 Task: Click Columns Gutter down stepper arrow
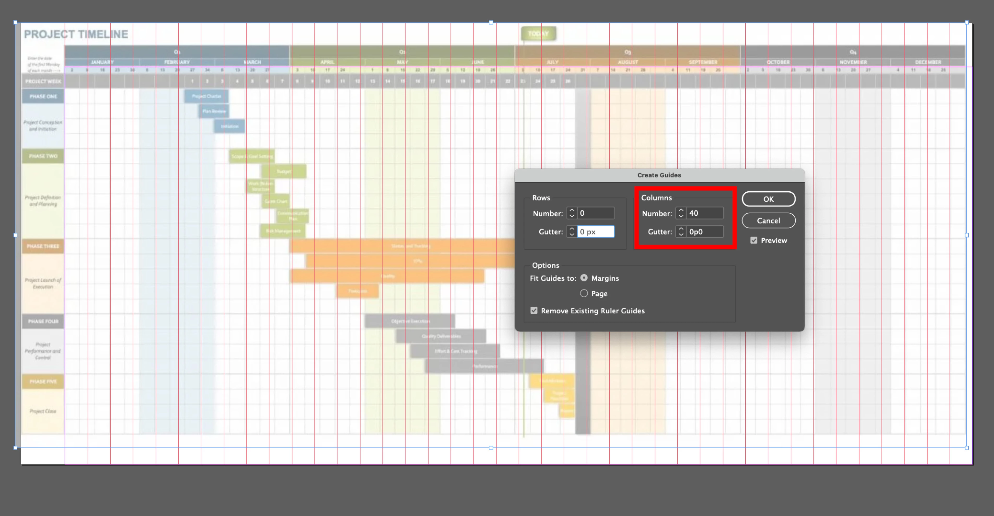tap(681, 234)
